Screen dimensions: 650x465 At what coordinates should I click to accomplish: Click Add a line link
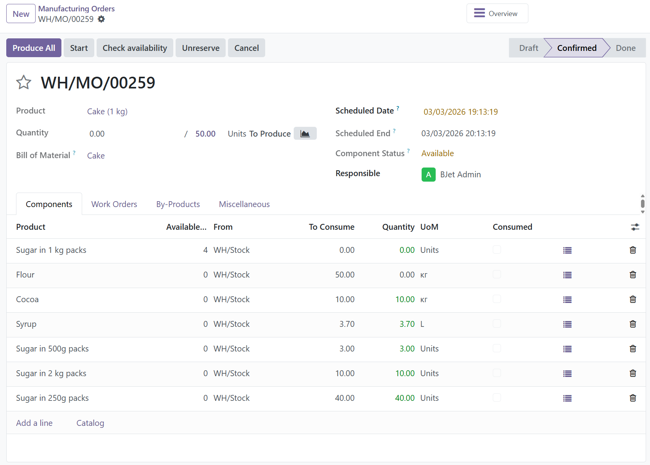pos(34,423)
